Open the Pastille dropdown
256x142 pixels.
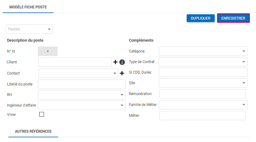30,29
